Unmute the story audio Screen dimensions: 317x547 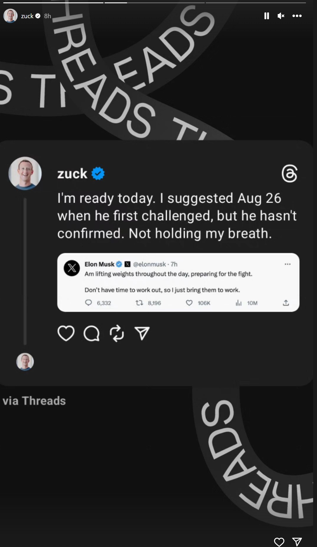(x=281, y=16)
